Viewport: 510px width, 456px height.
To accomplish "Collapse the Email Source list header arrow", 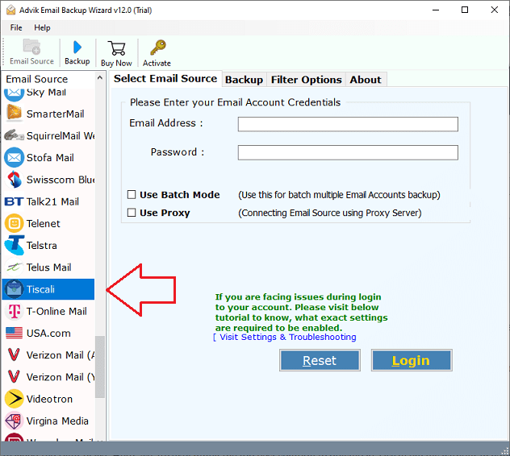I will 100,78.
